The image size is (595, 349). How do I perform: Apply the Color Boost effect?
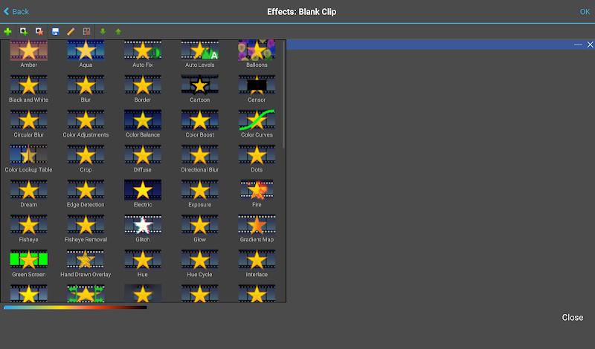point(199,123)
